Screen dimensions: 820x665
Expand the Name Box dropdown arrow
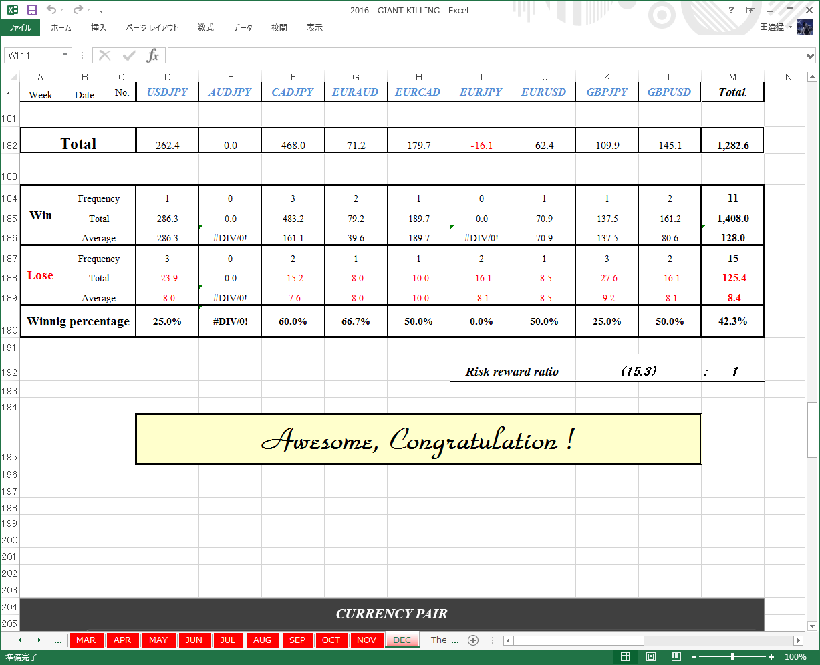[65, 55]
